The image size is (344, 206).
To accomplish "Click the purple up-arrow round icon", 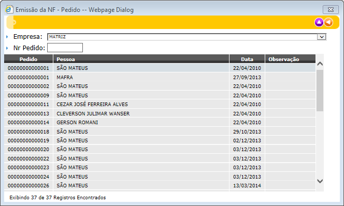I will tap(319, 22).
